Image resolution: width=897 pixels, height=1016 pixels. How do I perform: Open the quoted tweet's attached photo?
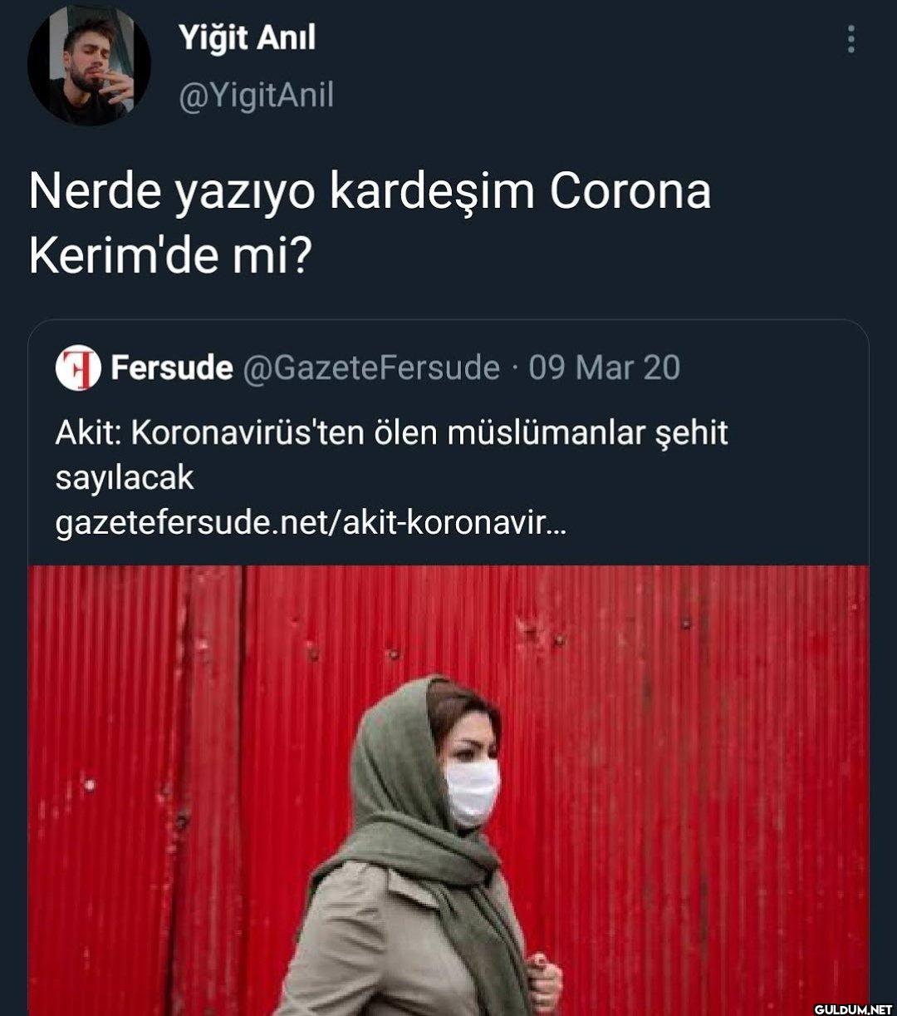tap(448, 791)
